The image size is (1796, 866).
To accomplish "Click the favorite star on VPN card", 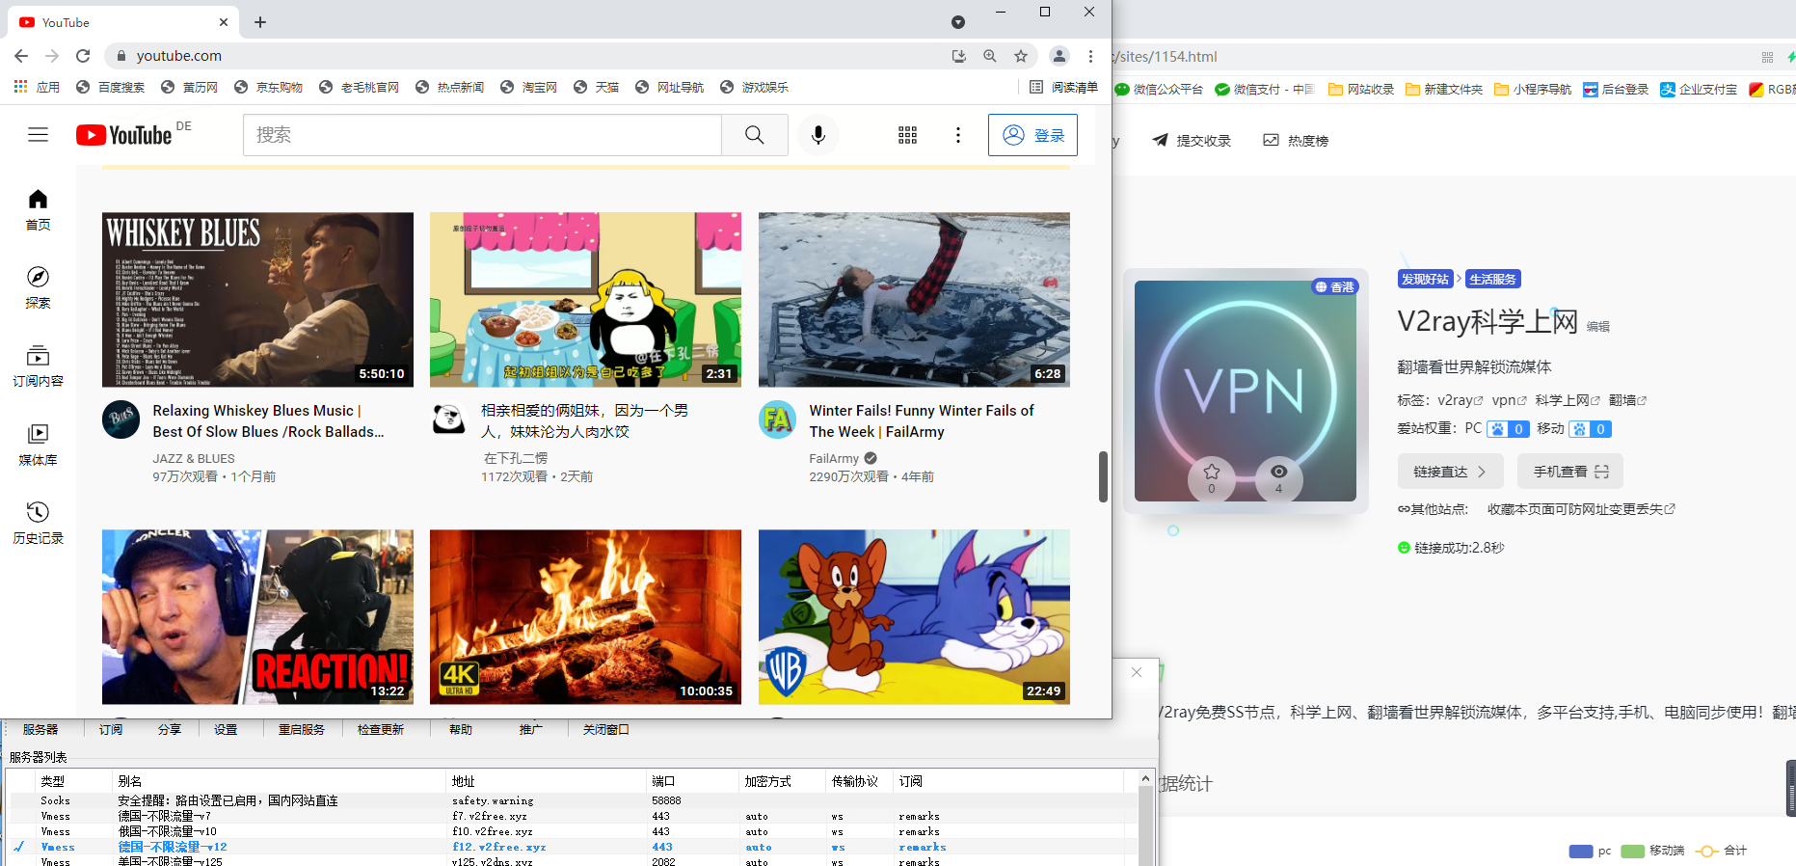I will (x=1212, y=472).
